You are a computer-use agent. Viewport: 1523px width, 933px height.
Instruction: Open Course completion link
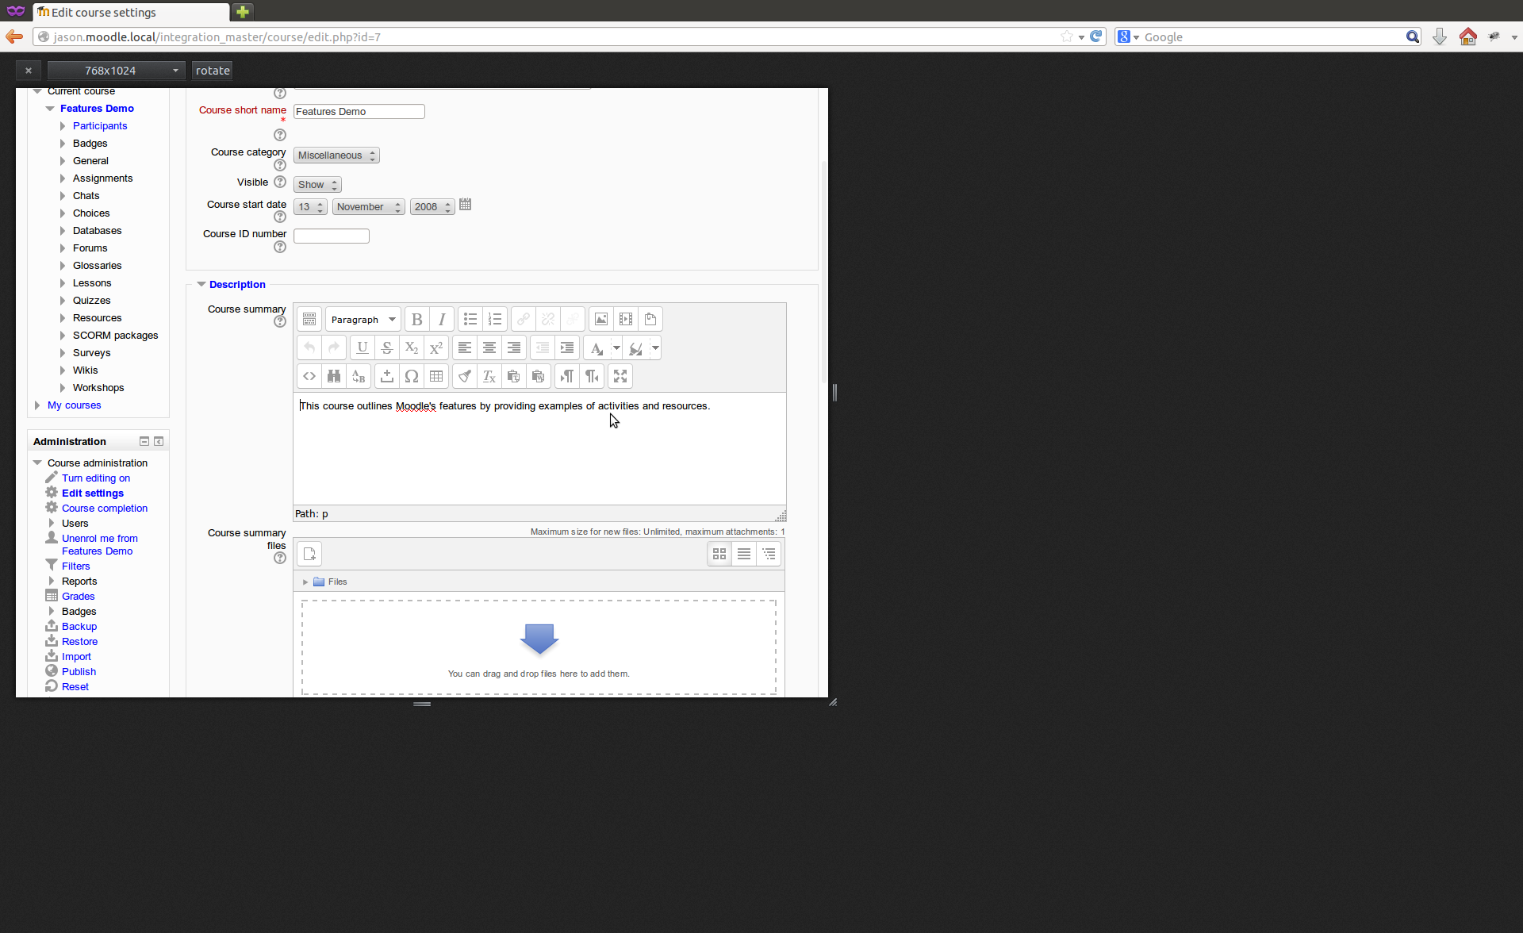pyautogui.click(x=105, y=509)
